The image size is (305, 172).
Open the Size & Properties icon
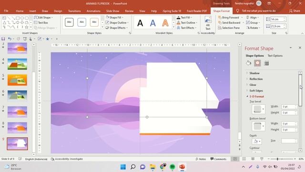tap(266, 63)
